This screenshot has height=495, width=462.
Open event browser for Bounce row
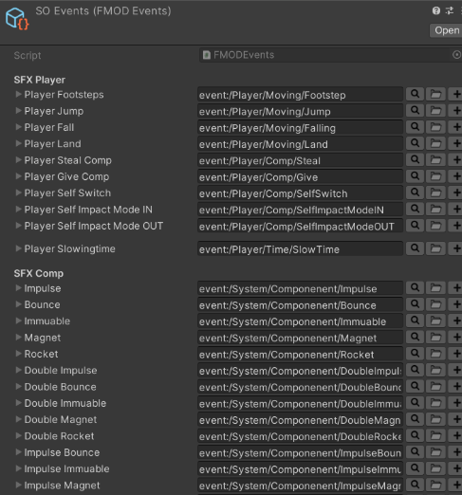coord(435,304)
